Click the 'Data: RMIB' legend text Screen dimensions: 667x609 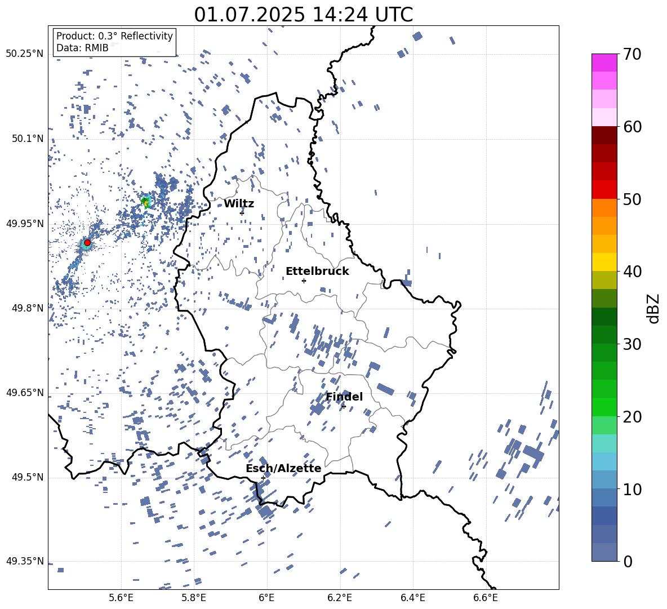82,48
